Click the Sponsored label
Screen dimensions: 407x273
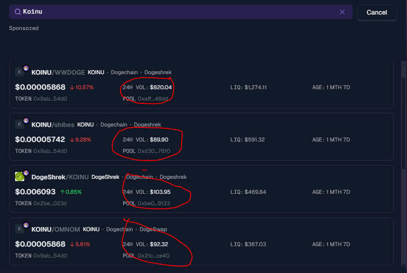(x=24, y=28)
